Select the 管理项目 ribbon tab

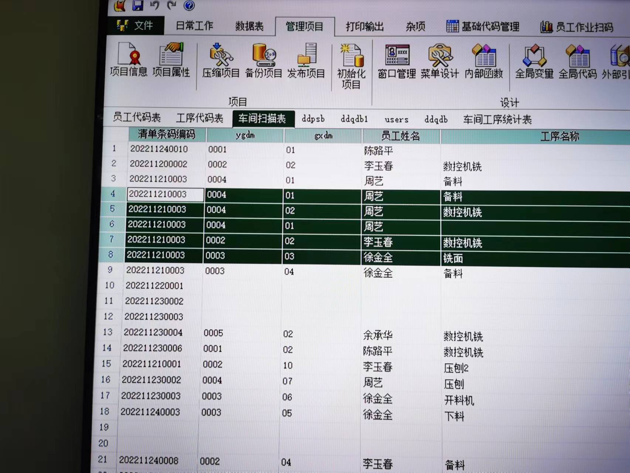point(305,27)
